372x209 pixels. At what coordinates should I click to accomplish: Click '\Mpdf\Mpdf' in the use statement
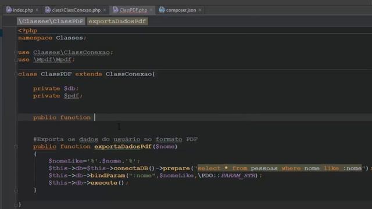52,60
